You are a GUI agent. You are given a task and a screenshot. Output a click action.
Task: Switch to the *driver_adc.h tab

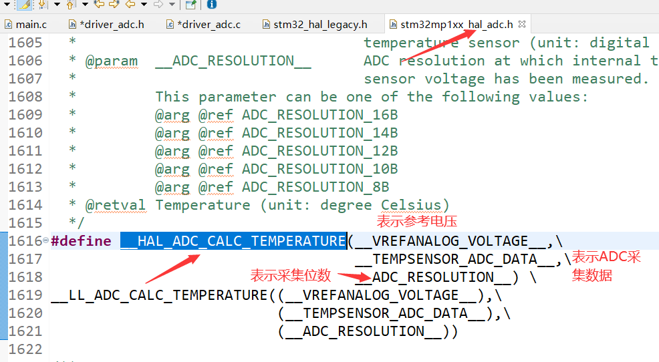tap(107, 24)
